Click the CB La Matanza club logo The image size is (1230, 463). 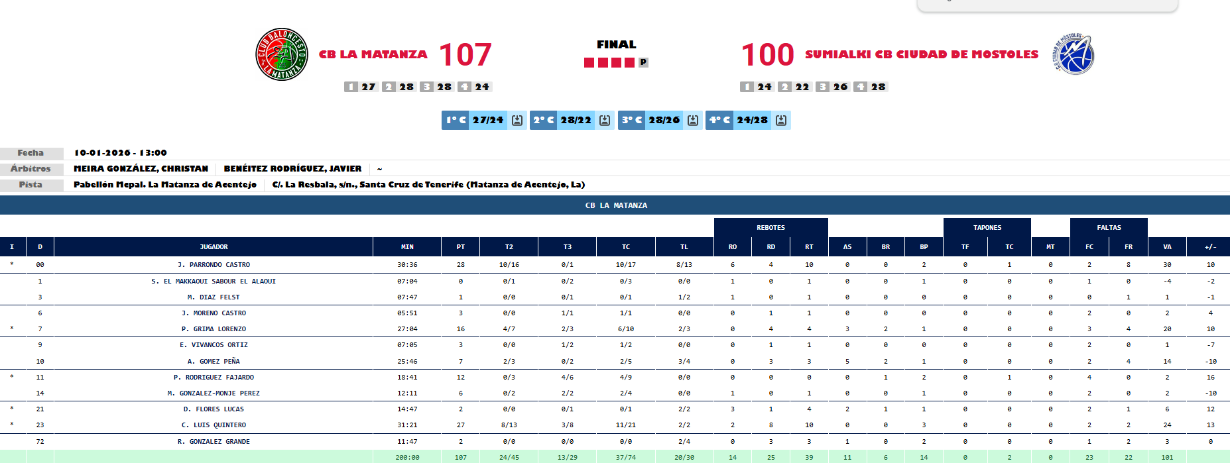tap(282, 54)
